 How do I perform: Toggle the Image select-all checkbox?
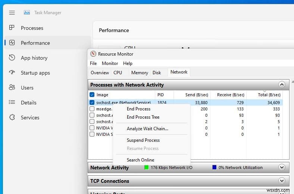[92, 95]
